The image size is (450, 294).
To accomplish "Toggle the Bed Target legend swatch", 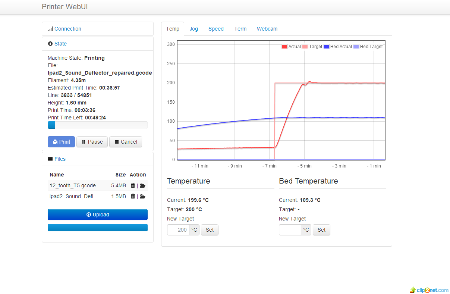I will [x=356, y=47].
